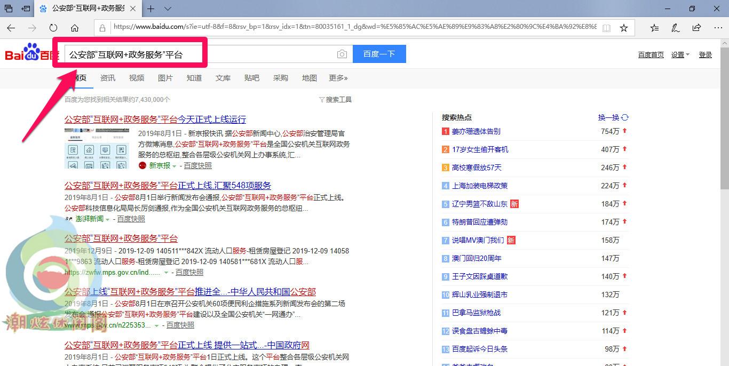Open the browser's more options menu
The image size is (729, 366).
coord(717,28)
